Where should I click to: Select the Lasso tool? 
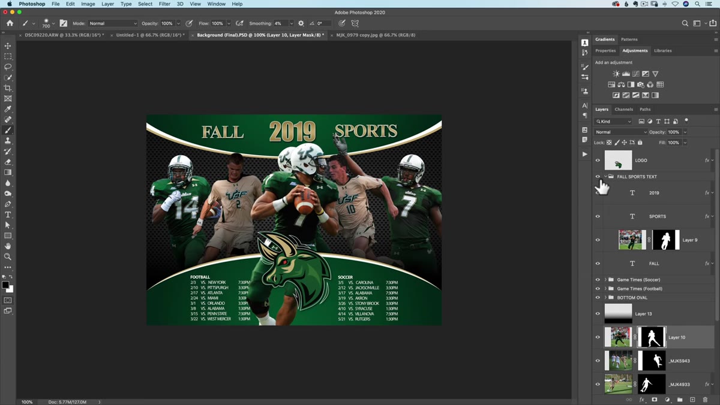[8, 67]
